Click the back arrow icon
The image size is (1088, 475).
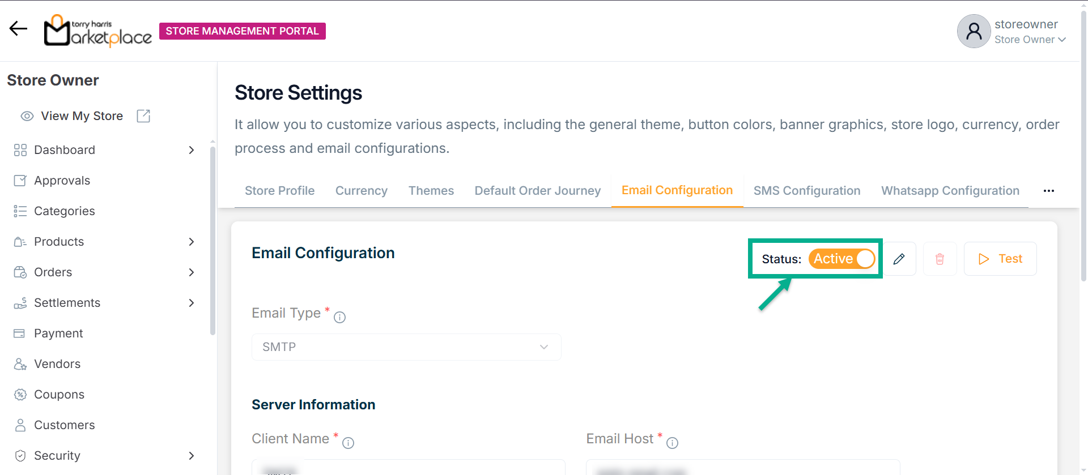pos(18,28)
